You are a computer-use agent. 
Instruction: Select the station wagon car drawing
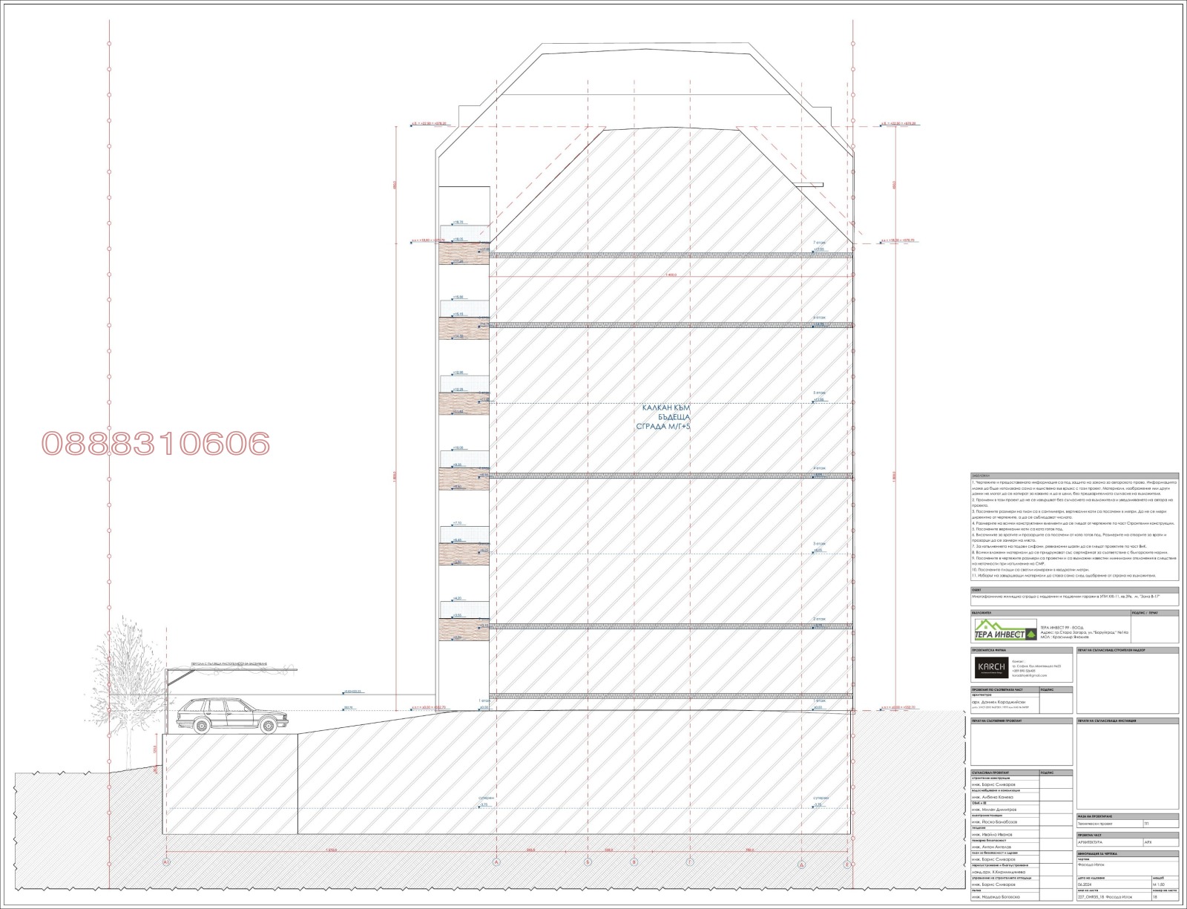[x=231, y=715]
